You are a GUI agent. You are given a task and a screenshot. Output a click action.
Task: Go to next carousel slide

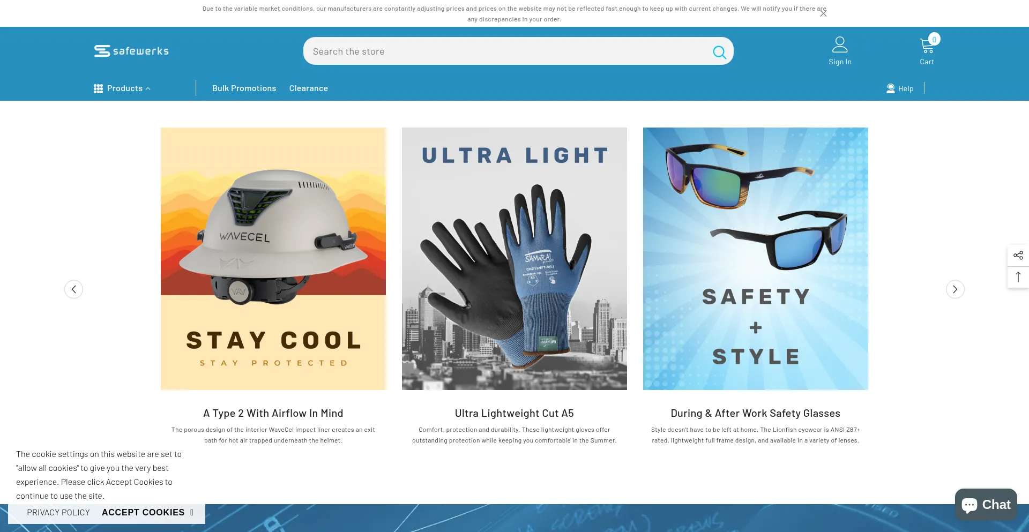(955, 289)
